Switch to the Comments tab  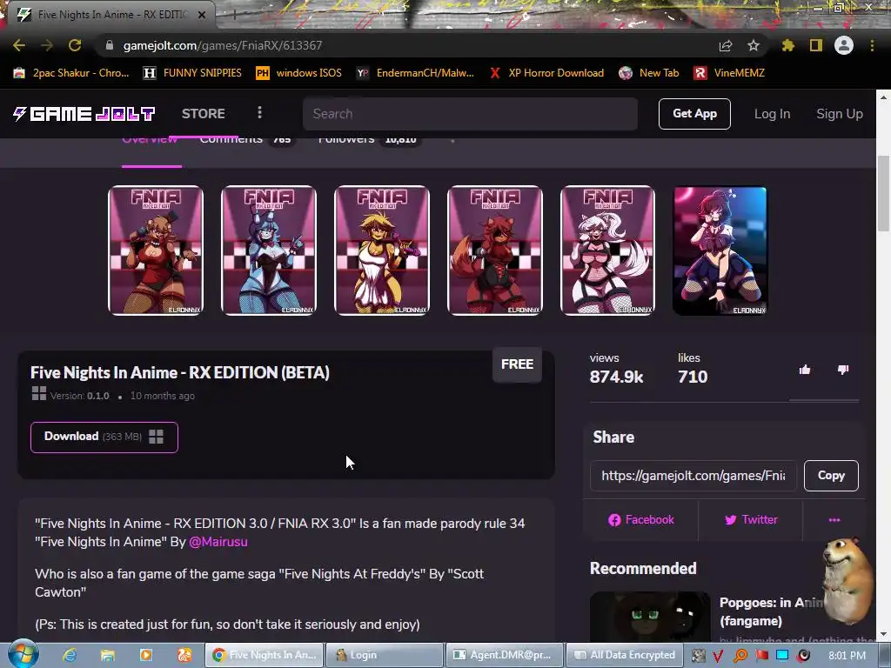point(246,142)
